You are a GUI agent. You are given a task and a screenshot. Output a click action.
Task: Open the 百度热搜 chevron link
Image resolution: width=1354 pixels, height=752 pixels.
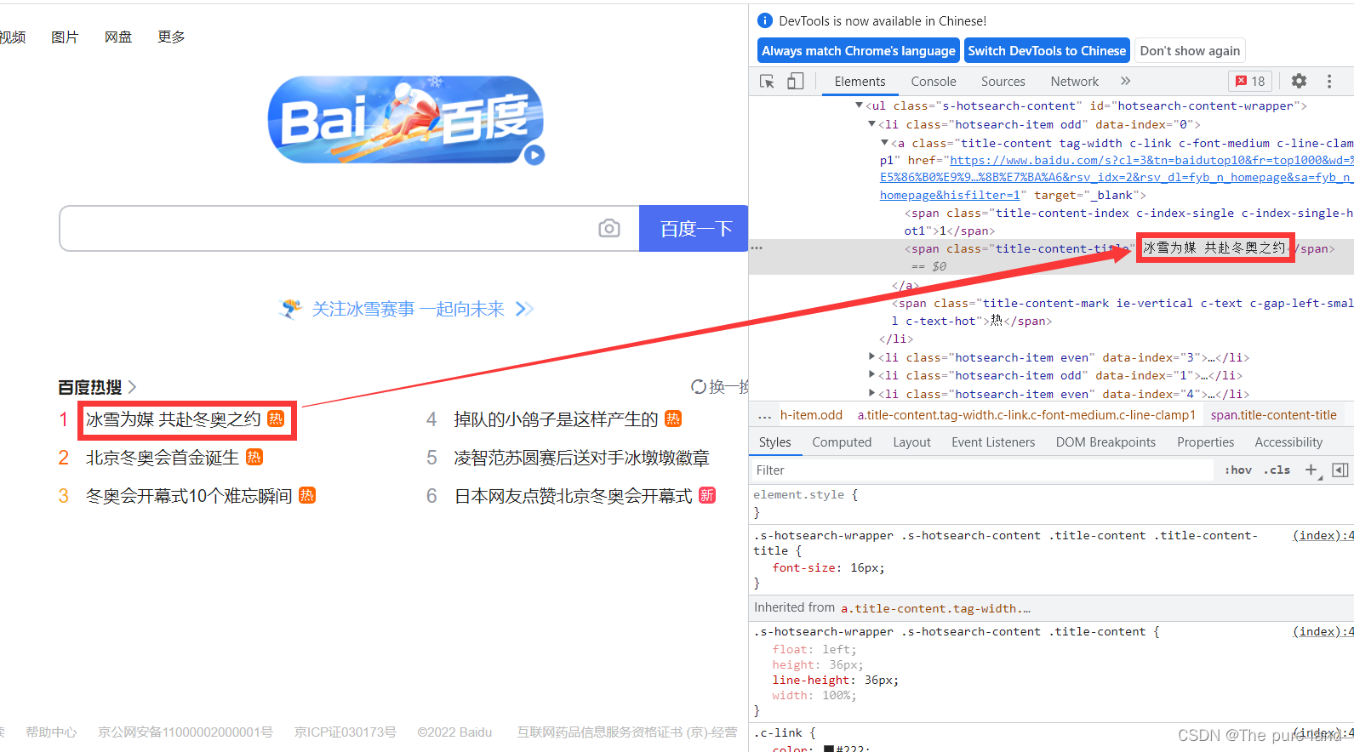[132, 387]
